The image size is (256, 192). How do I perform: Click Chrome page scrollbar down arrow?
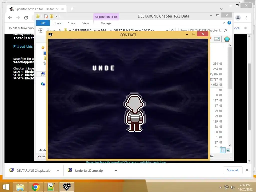point(249,161)
